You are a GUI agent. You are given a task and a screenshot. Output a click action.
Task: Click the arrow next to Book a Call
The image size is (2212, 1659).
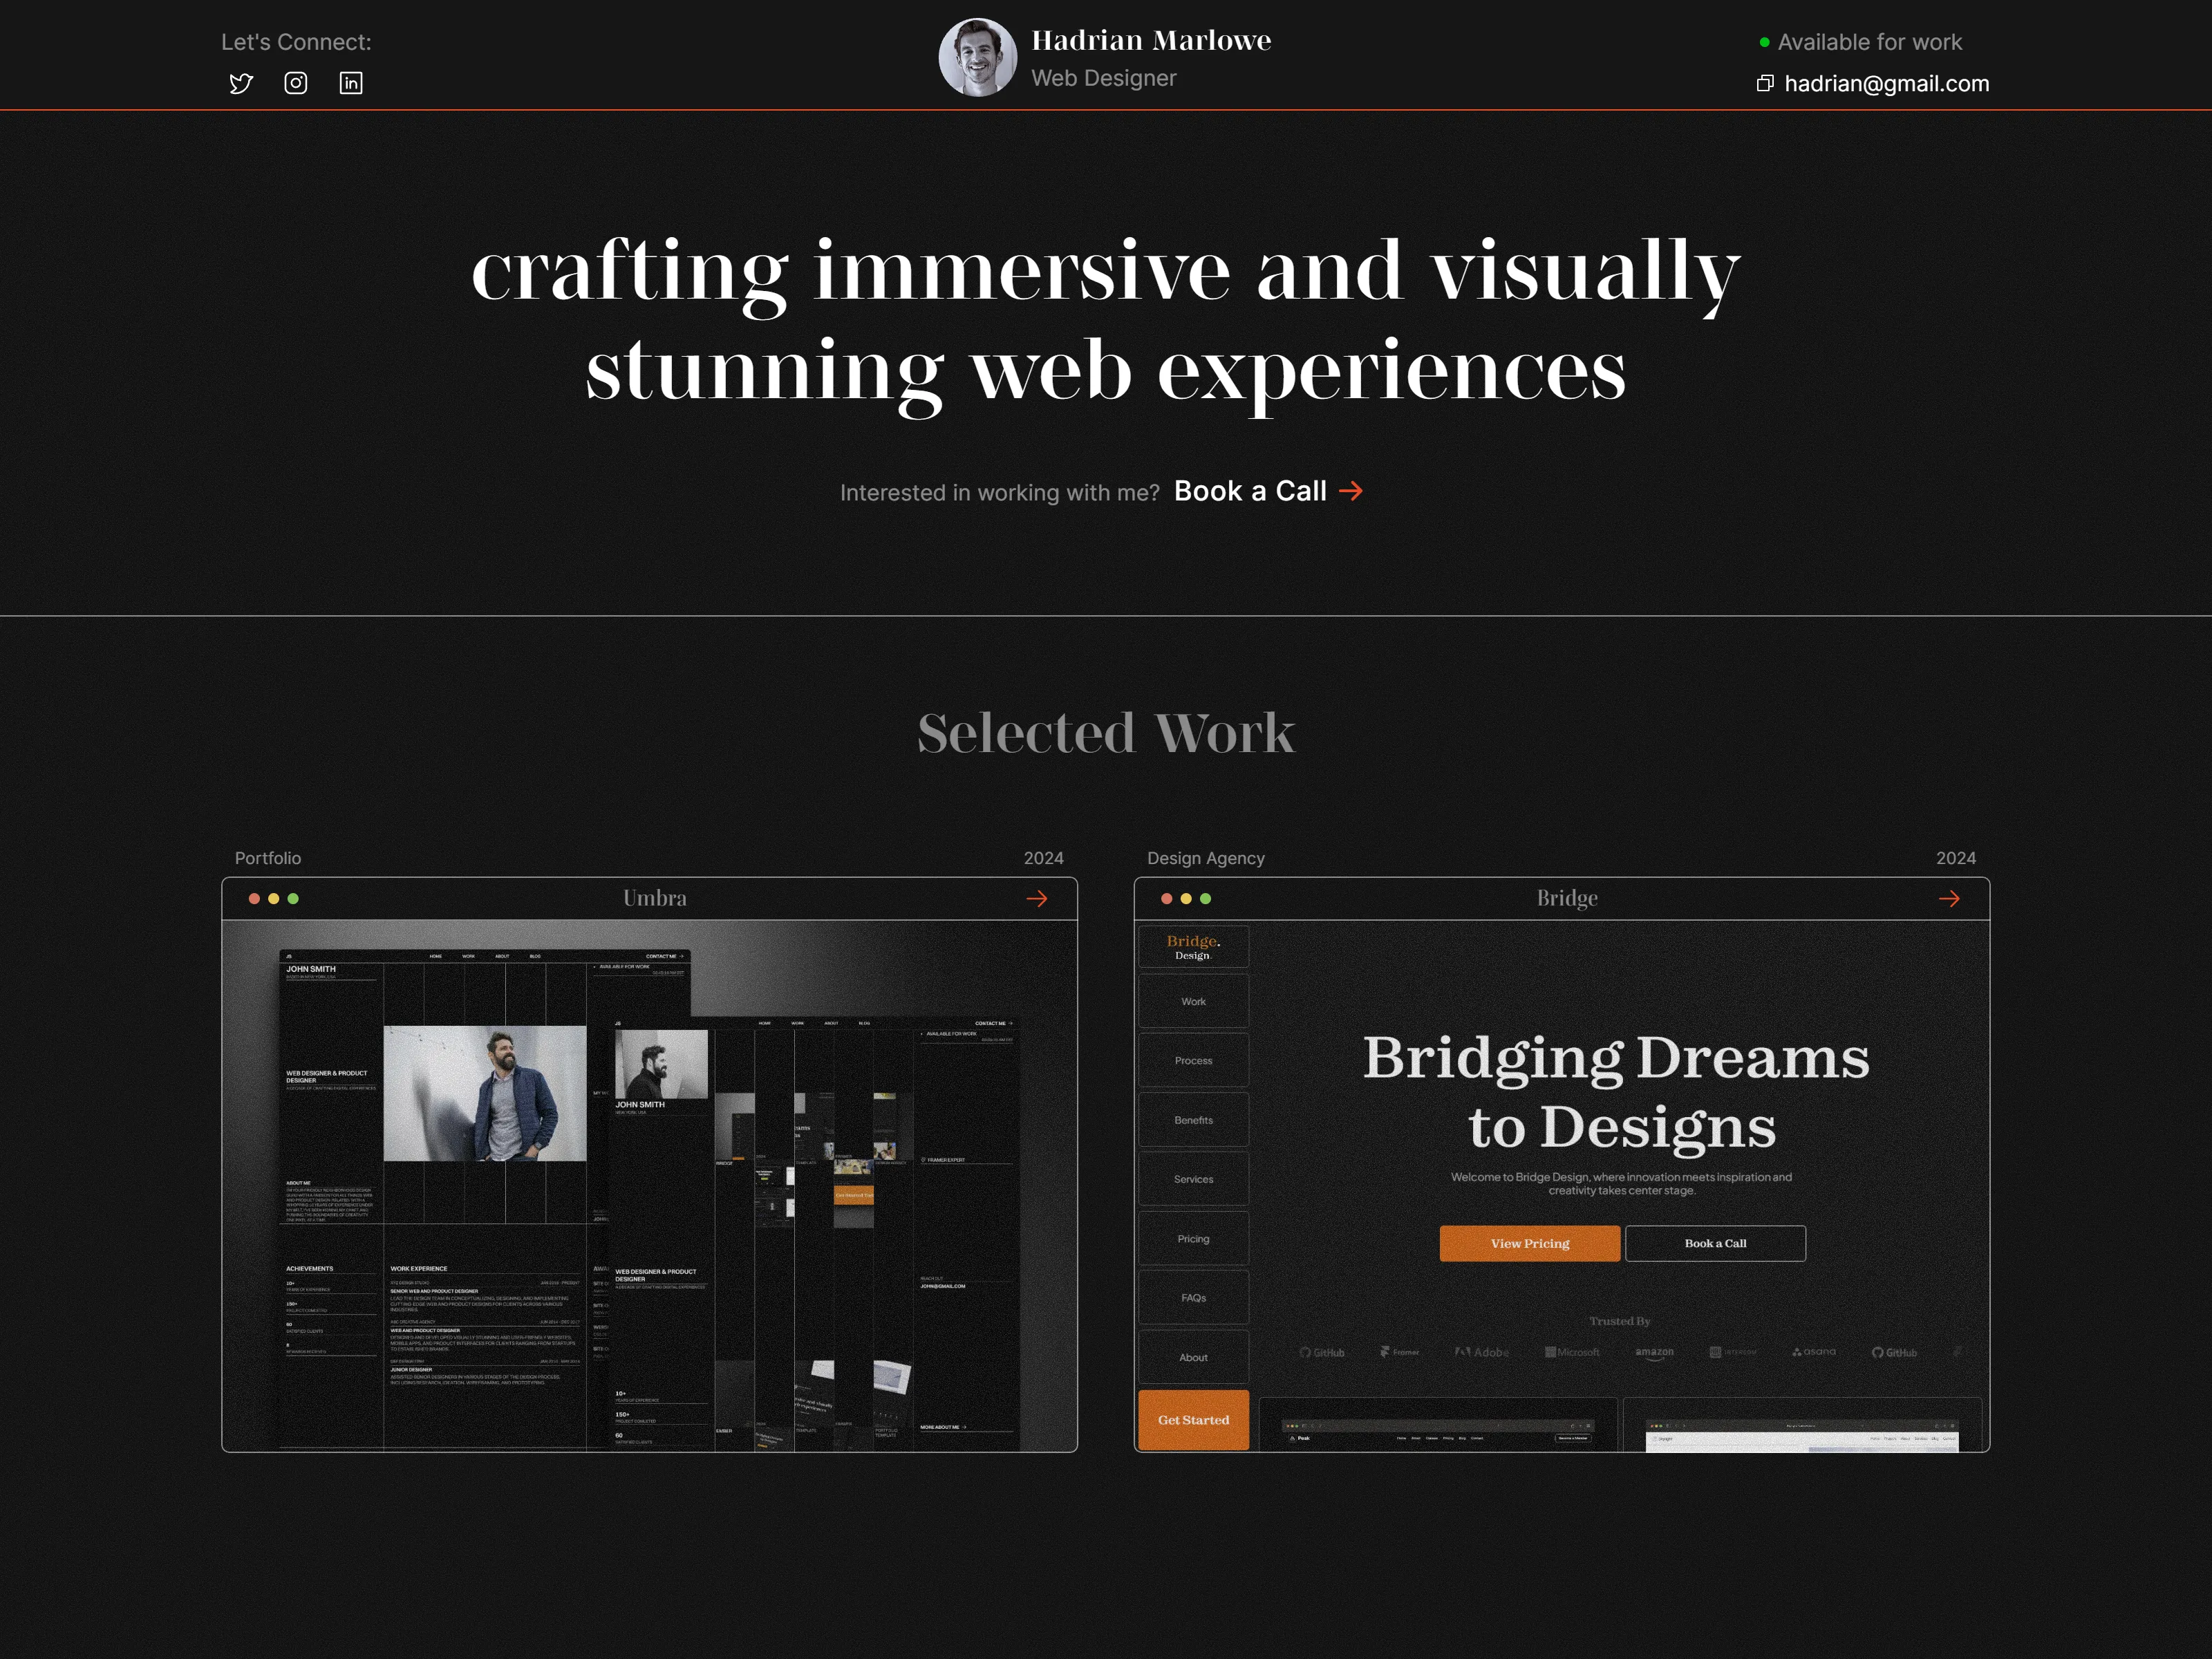point(1351,491)
